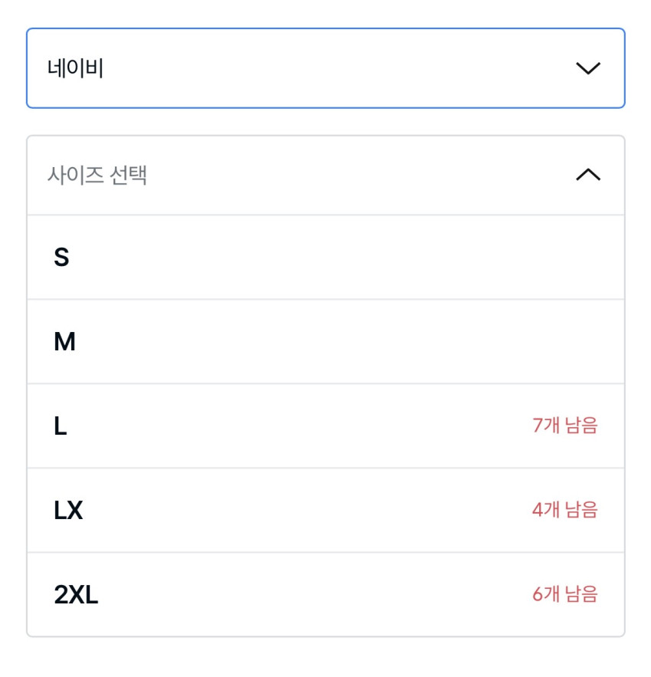
Task: Click the bold '2XL' size label
Action: click(x=76, y=596)
